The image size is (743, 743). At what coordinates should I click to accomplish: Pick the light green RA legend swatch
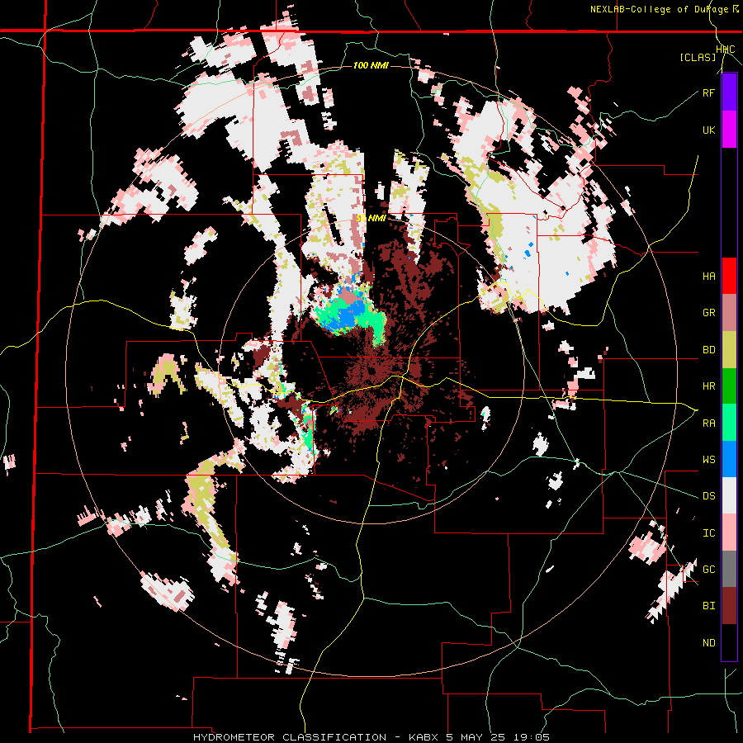tap(729, 423)
